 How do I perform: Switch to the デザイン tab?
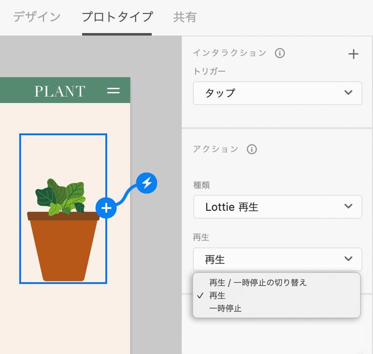click(37, 17)
